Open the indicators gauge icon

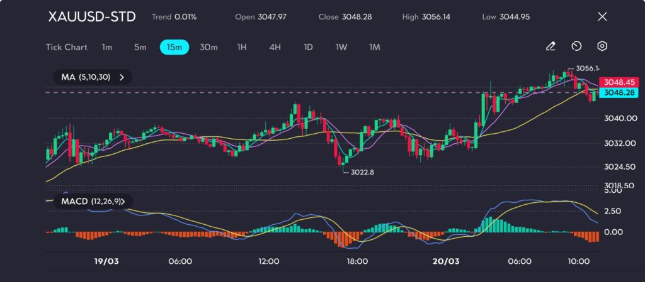tap(576, 46)
